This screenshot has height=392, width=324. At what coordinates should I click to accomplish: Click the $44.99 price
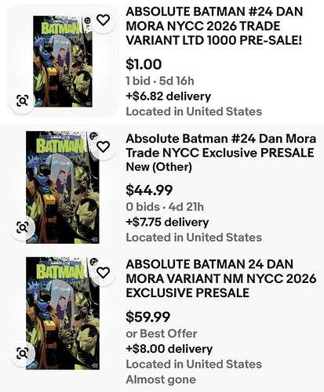149,191
